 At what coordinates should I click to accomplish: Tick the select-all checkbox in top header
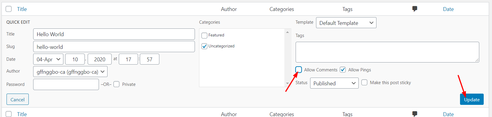(9, 9)
